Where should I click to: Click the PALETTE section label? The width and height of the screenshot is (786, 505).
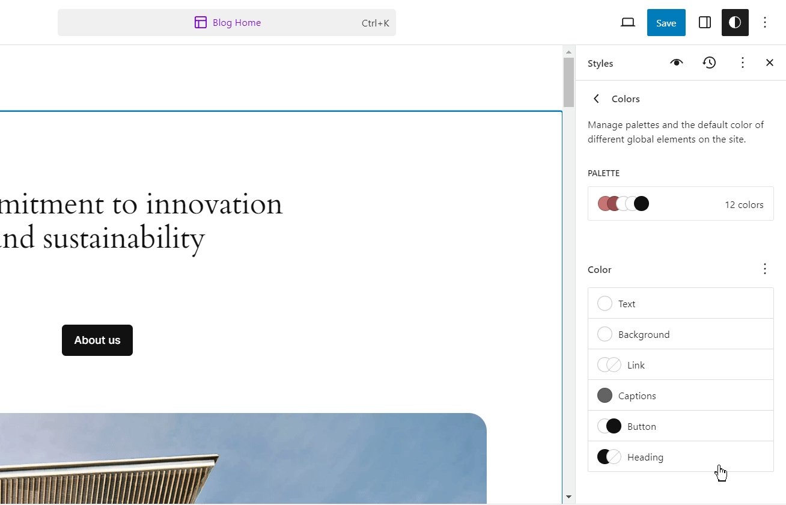tap(603, 173)
